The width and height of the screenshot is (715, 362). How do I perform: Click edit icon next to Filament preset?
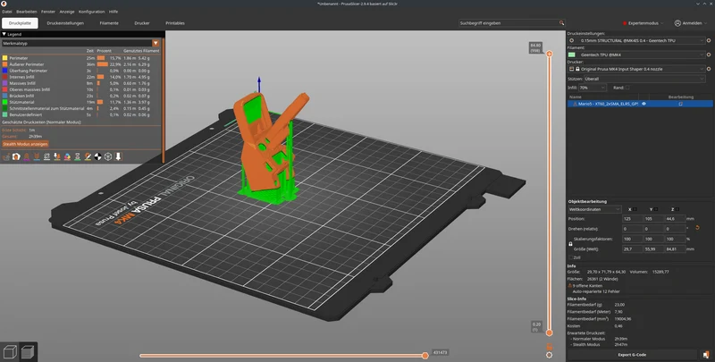click(x=709, y=55)
